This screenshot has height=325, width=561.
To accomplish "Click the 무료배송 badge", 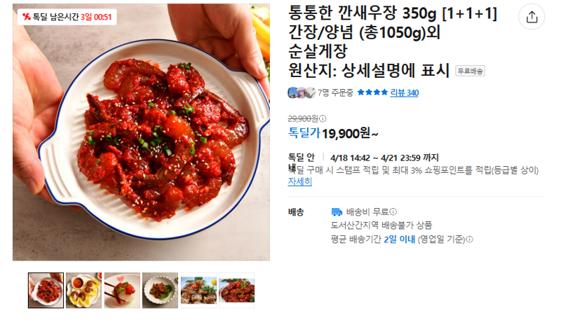I will (x=470, y=71).
